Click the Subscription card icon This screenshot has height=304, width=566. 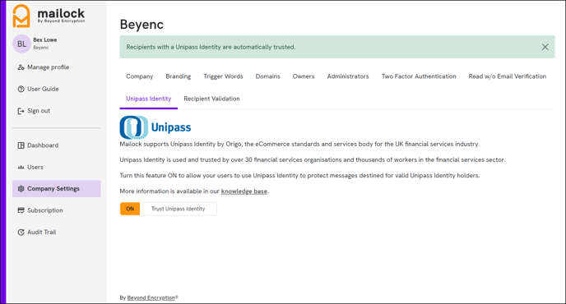[21, 210]
